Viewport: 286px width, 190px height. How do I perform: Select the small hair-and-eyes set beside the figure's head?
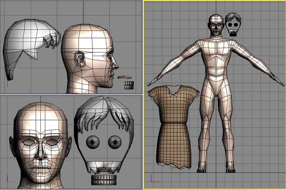coord(233,24)
